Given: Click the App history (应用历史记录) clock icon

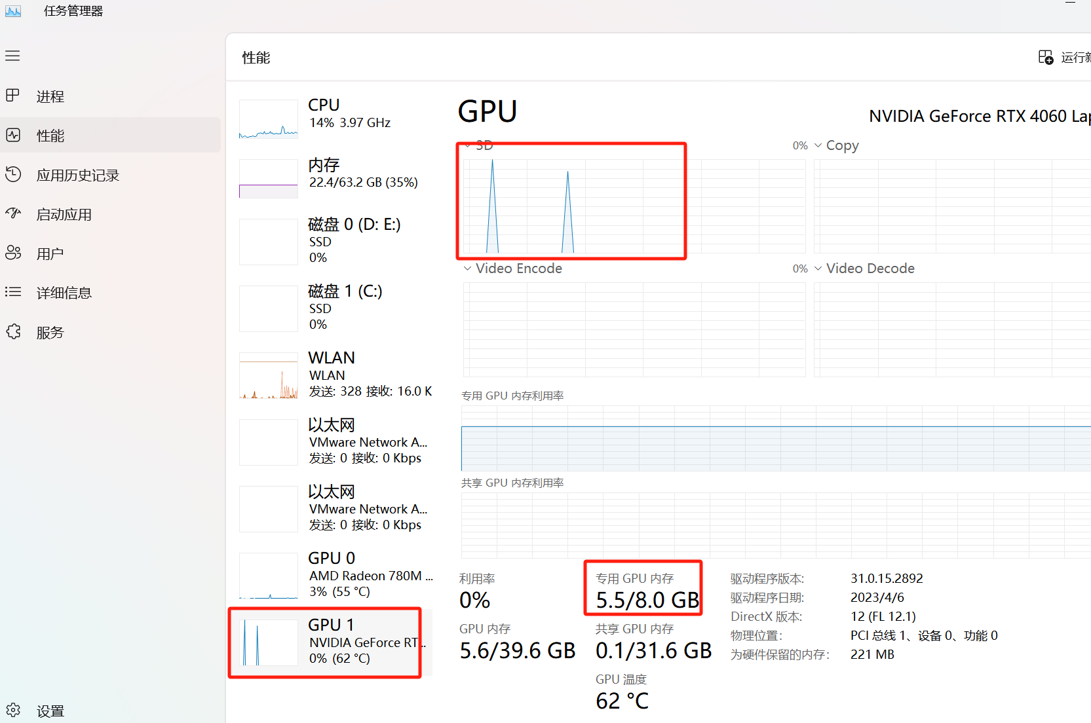Looking at the screenshot, I should [12, 174].
